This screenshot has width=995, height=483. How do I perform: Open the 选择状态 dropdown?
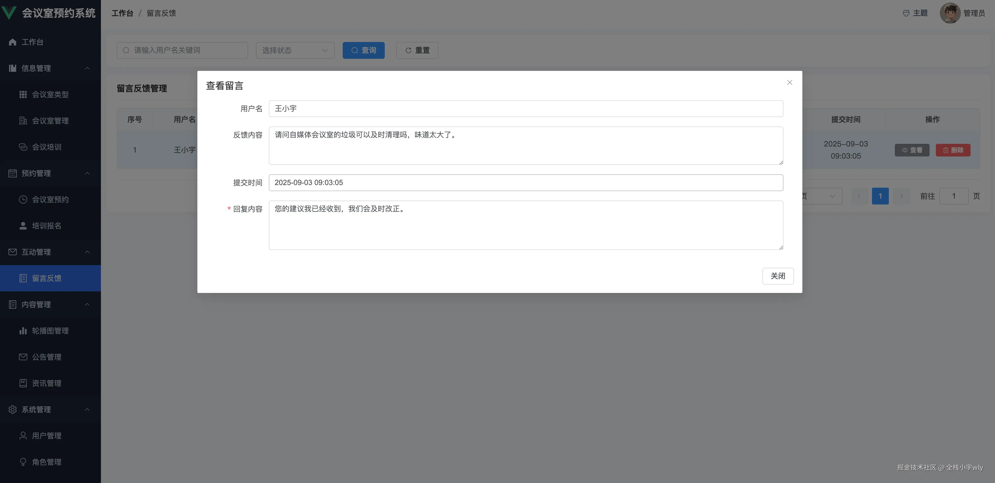[295, 51]
